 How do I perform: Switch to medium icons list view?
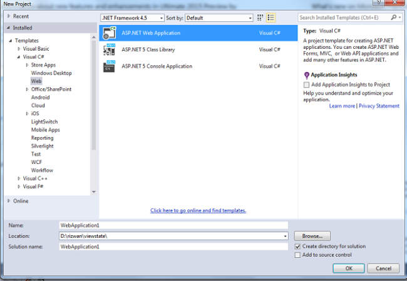(x=270, y=18)
